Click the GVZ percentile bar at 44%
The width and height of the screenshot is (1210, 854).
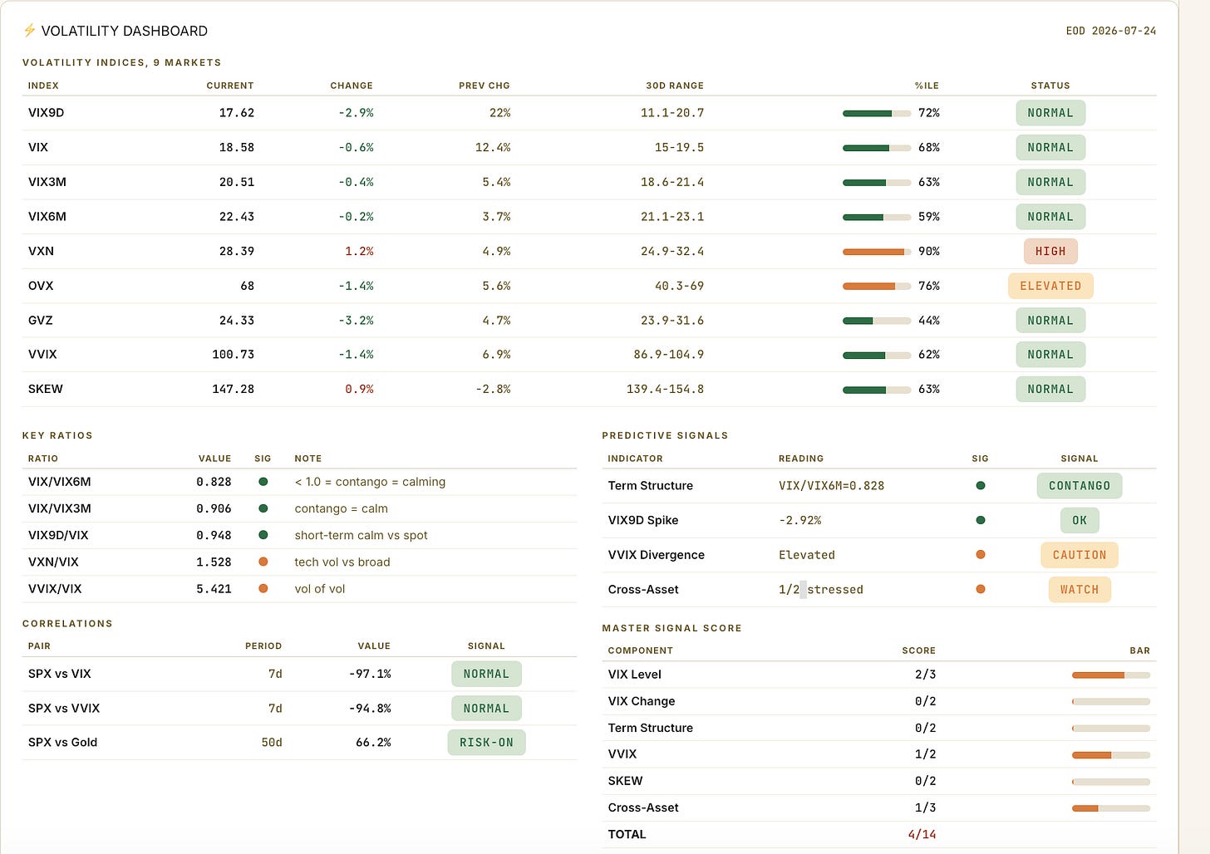point(877,321)
